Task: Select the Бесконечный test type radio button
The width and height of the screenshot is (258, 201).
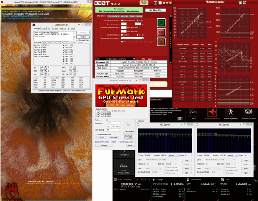Action: pos(122,21)
